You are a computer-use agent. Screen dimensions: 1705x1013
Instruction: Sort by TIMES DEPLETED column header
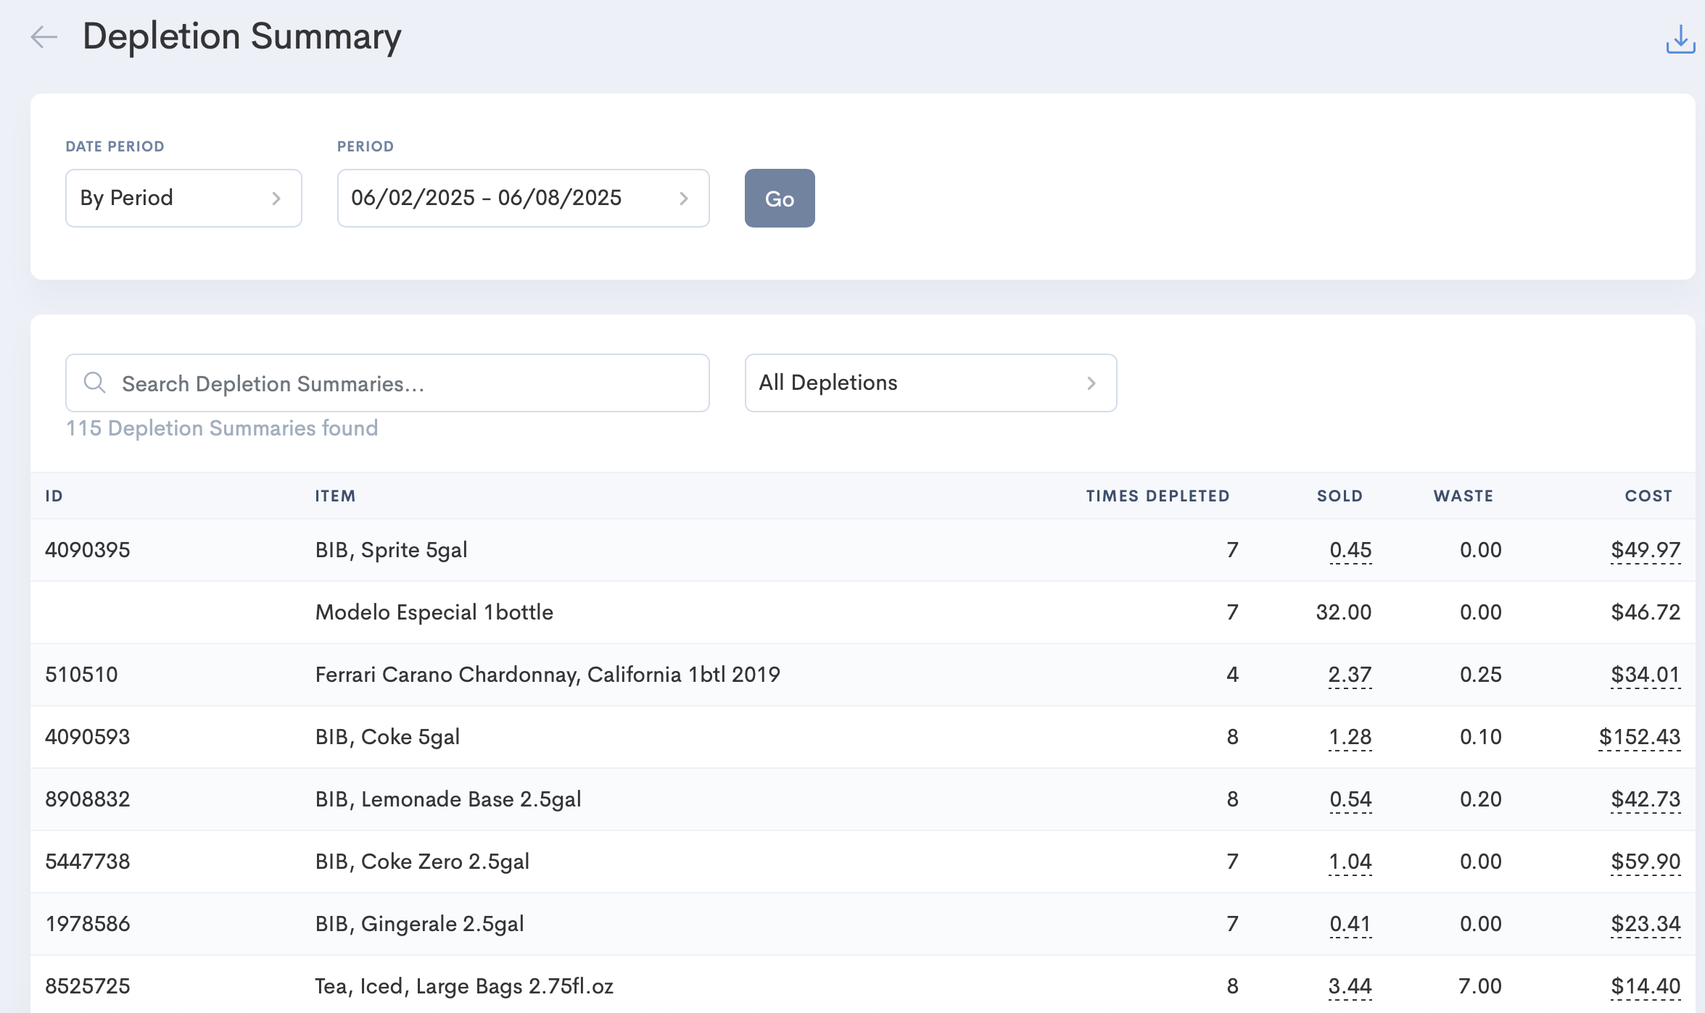pos(1157,496)
